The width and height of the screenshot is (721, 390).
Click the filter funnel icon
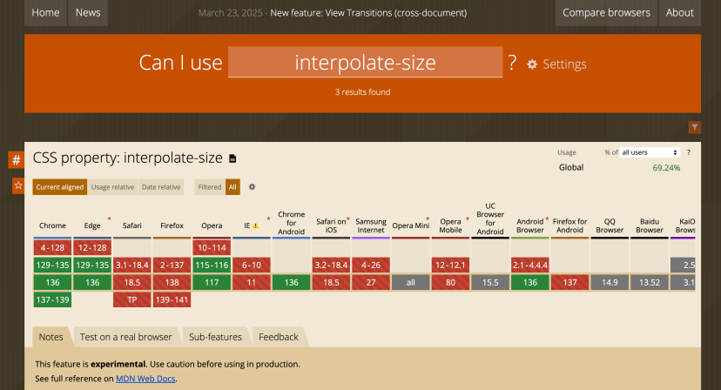(694, 127)
